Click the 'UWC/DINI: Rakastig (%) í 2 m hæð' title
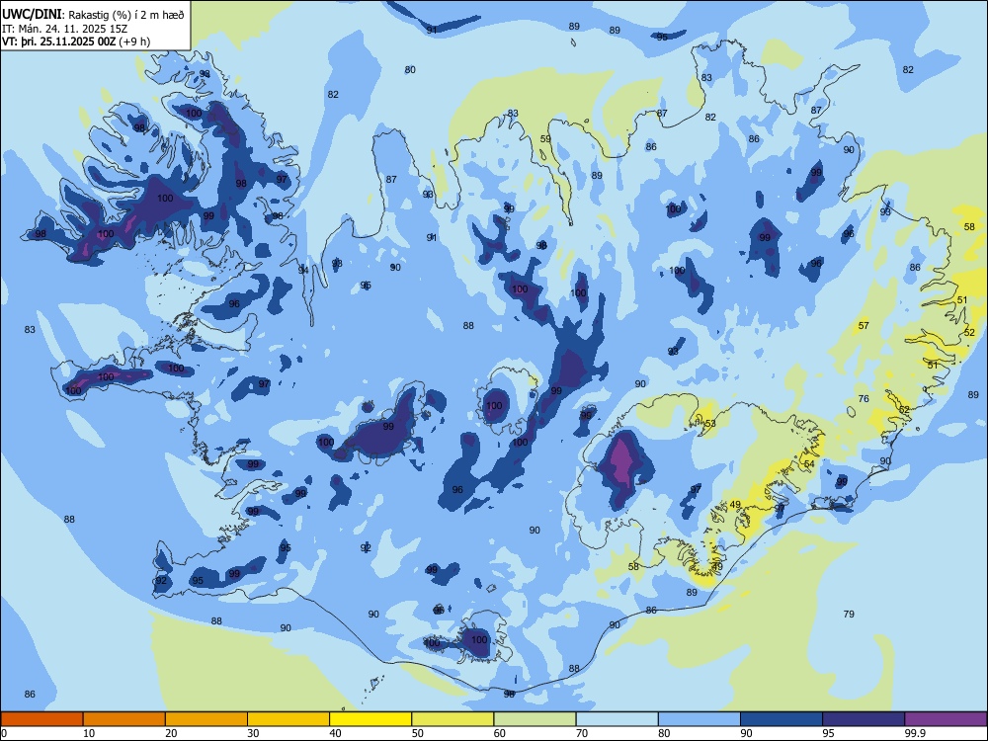This screenshot has width=988, height=741. click(93, 15)
